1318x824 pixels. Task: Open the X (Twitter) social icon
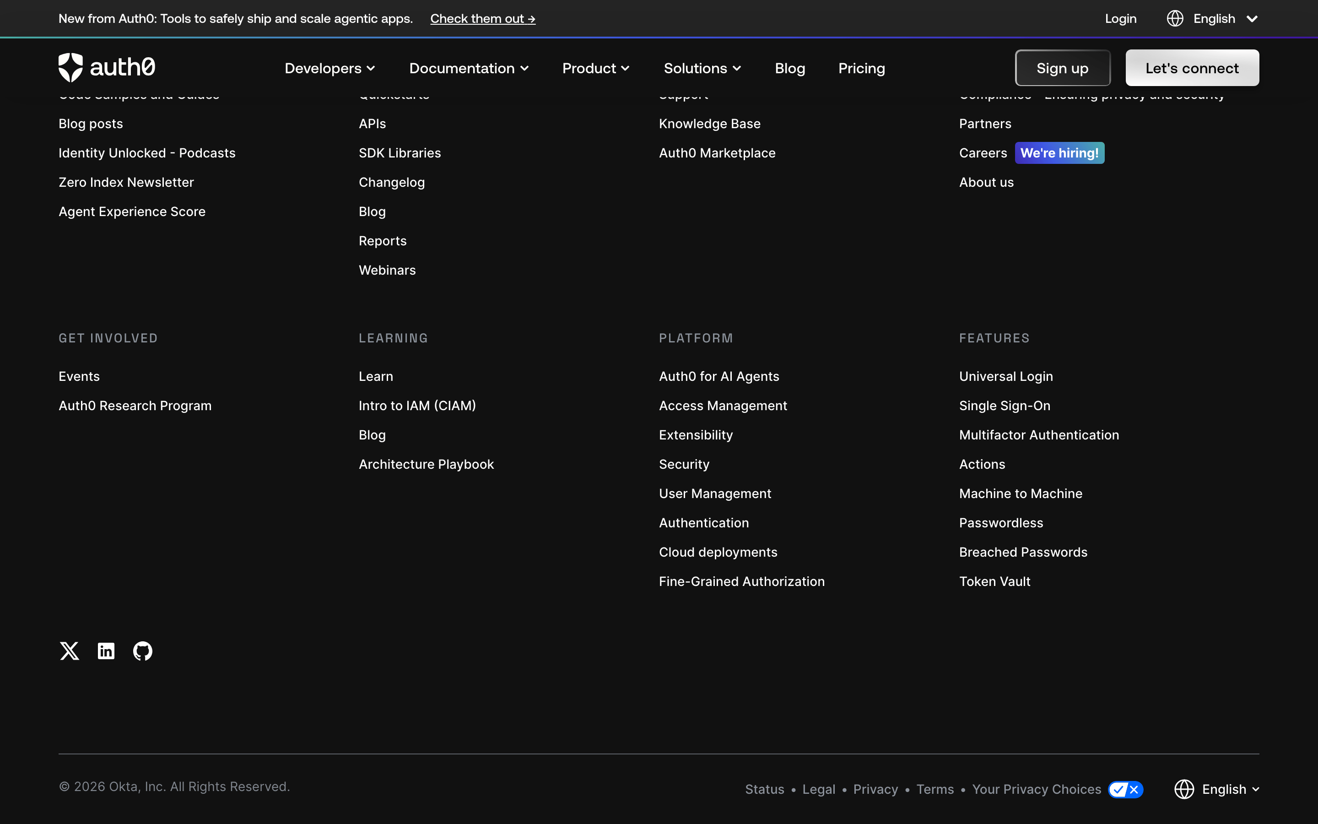[x=69, y=651]
